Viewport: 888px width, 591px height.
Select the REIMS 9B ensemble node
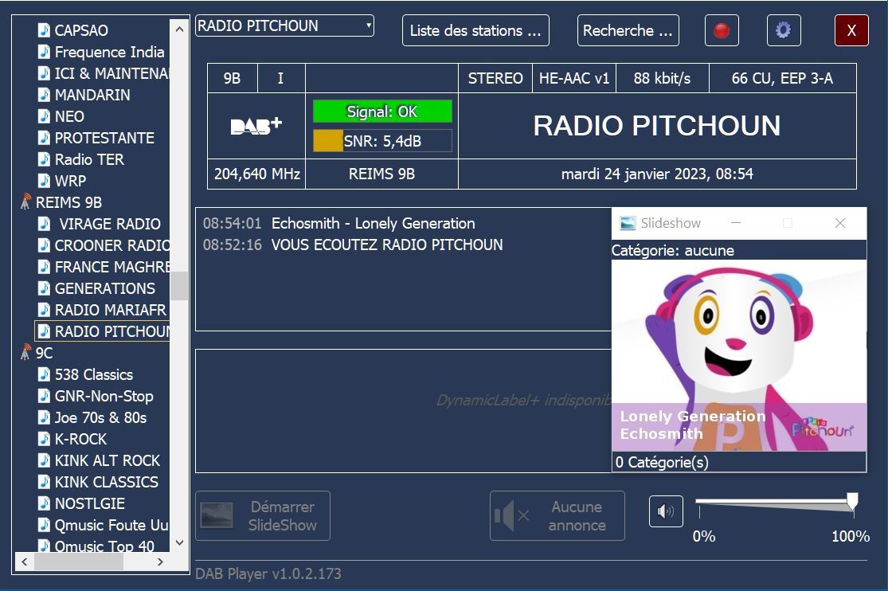tap(68, 202)
